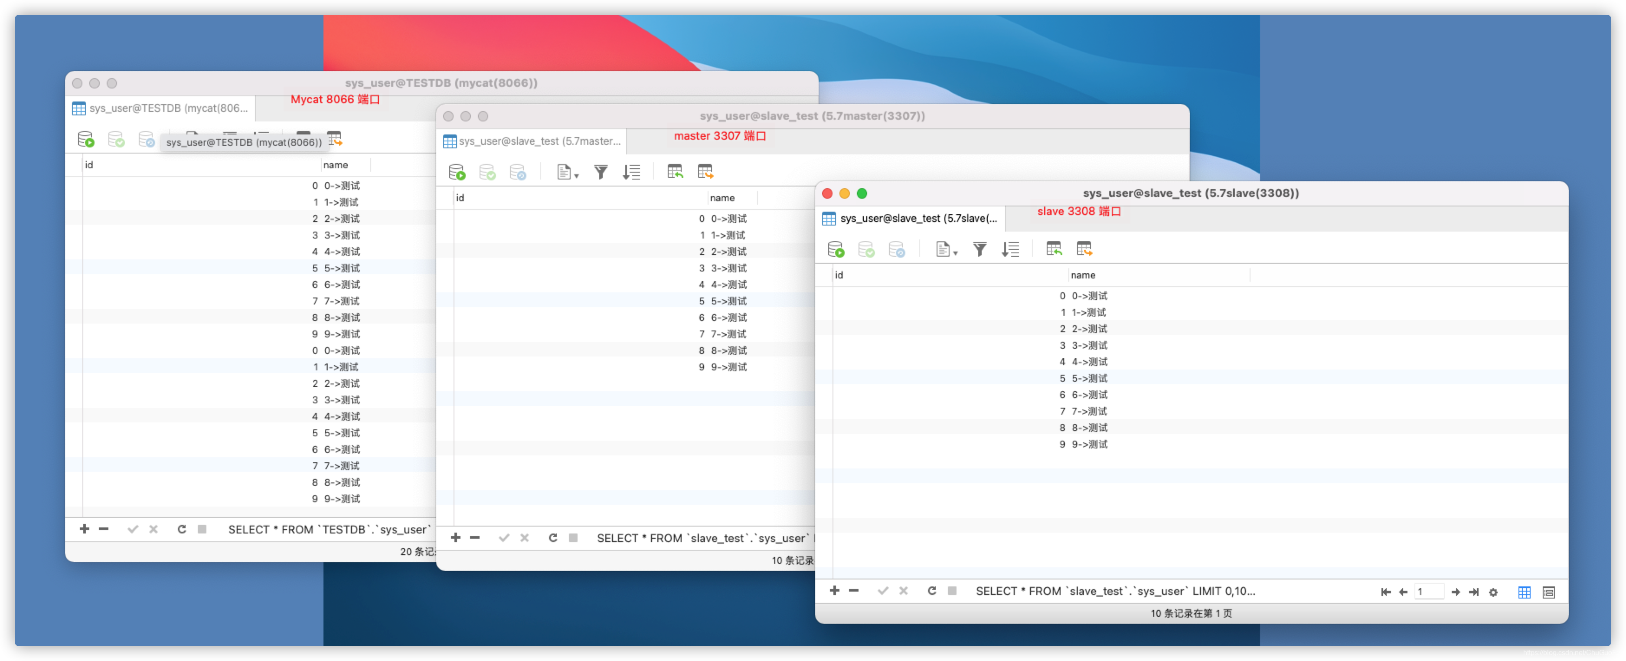Go to next page in slave window
This screenshot has height=661, width=1626.
(1456, 592)
